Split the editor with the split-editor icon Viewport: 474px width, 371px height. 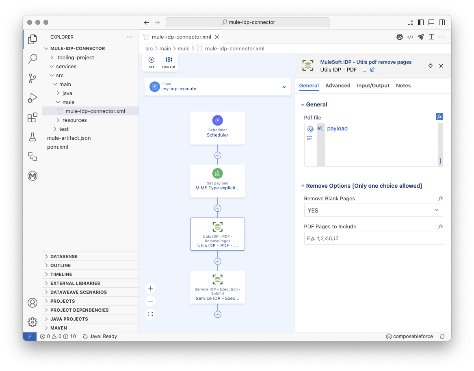coord(431,37)
